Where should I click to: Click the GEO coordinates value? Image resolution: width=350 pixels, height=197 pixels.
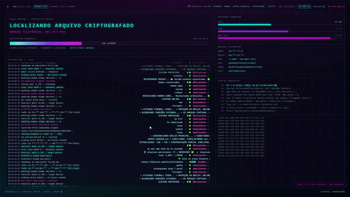click(242, 59)
